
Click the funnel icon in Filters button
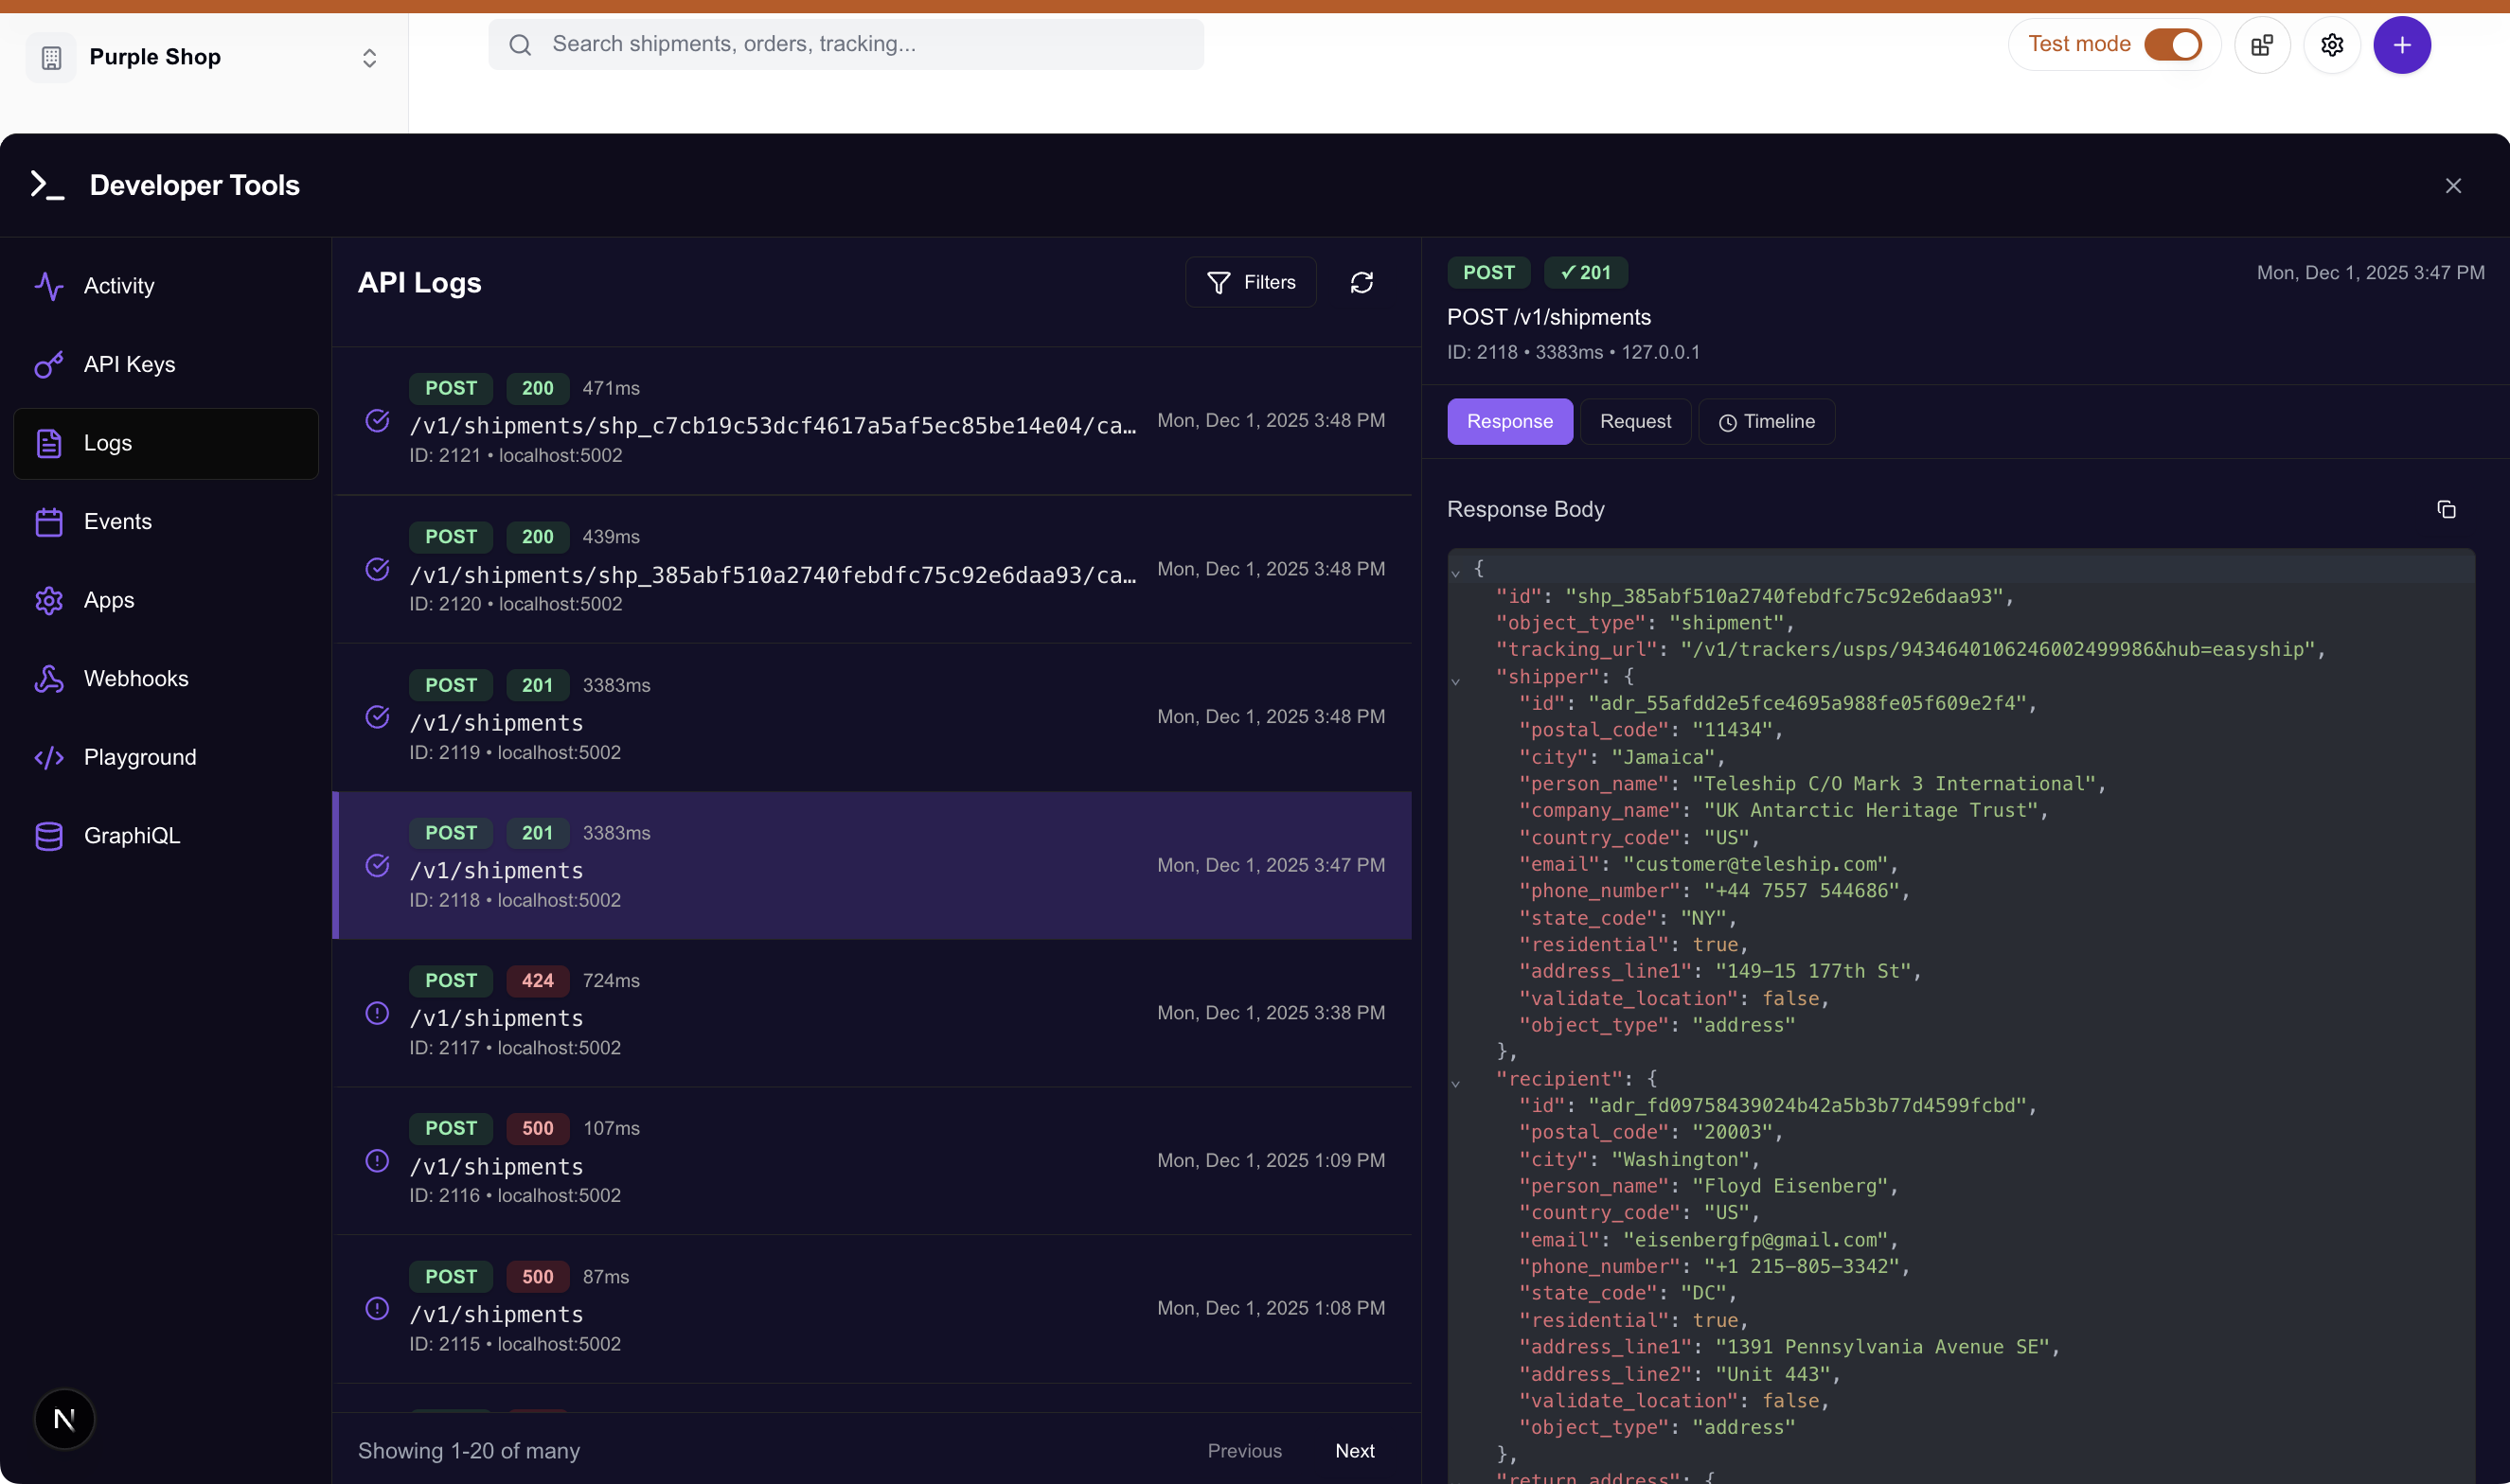1219,283
